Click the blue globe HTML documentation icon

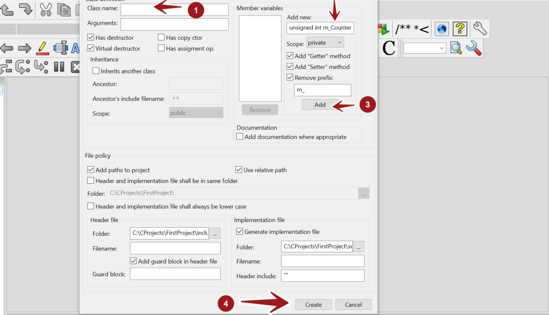point(442,29)
